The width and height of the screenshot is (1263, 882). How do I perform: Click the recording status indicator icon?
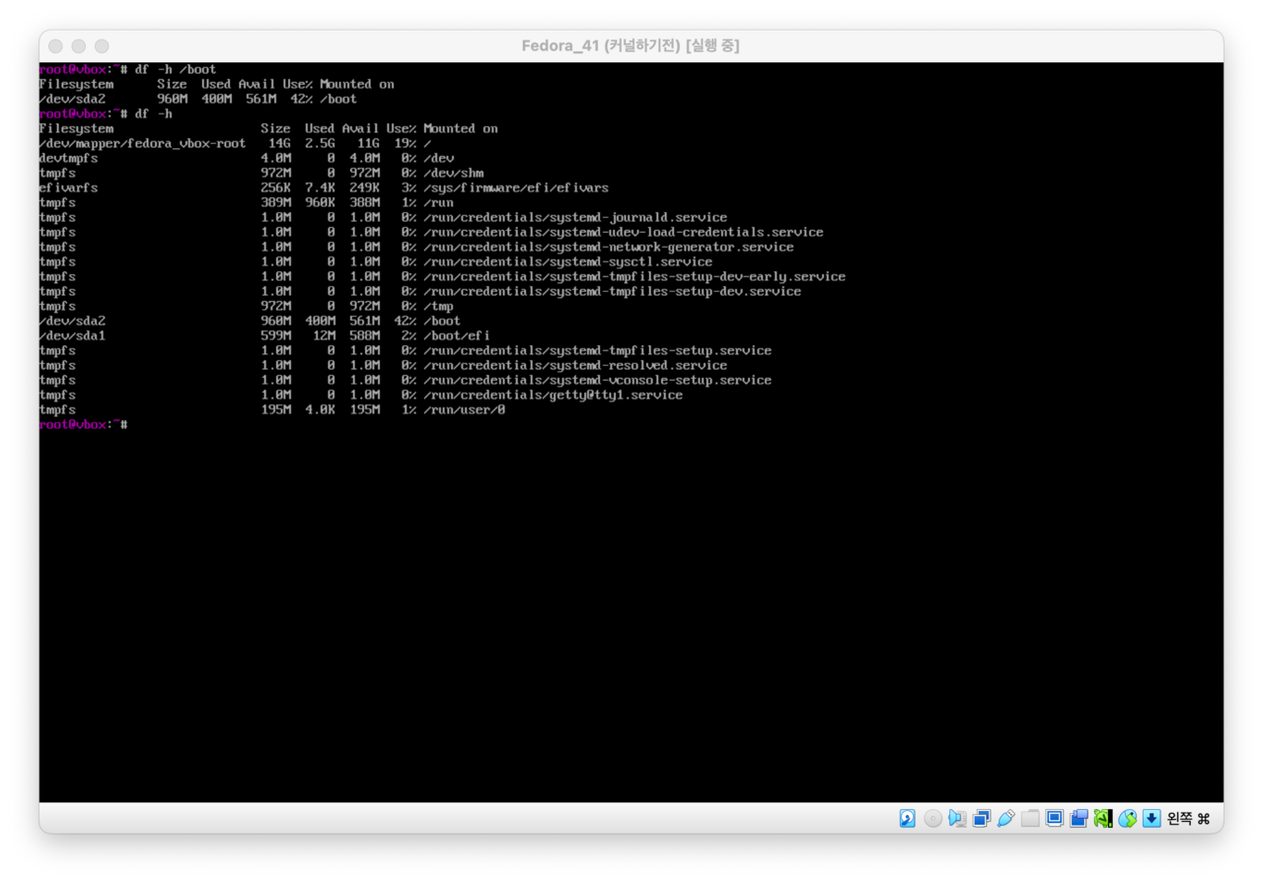(1078, 818)
